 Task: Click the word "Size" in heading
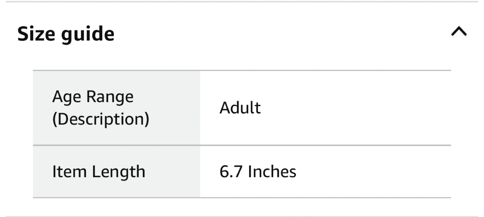37,34
